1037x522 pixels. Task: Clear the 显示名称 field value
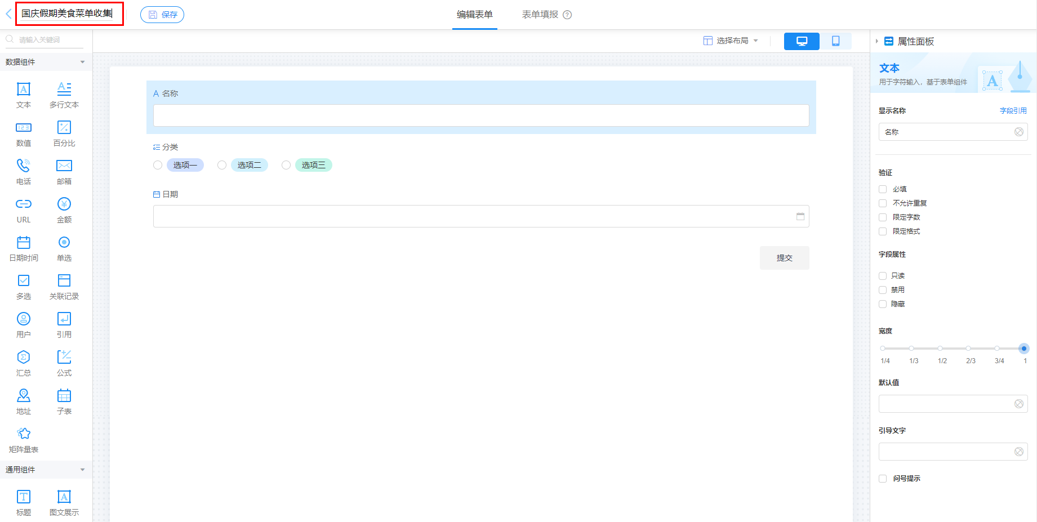(x=1019, y=132)
